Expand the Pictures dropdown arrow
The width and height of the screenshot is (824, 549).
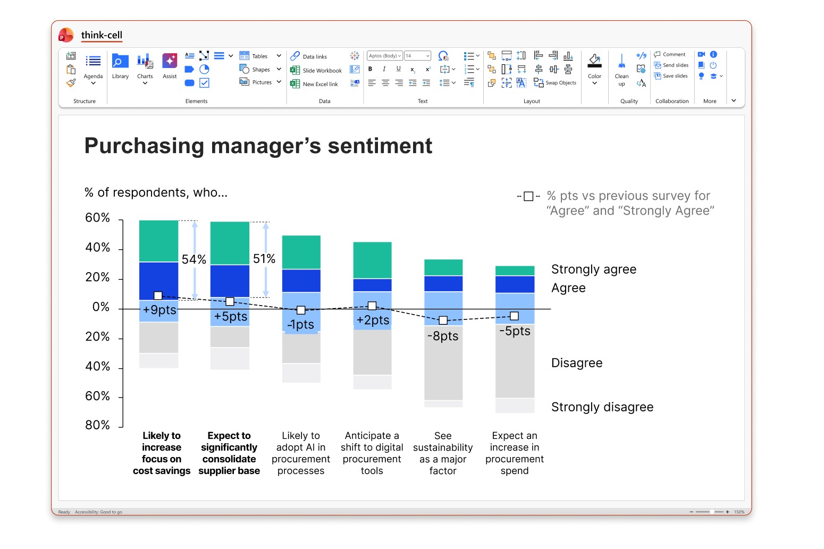pos(279,82)
